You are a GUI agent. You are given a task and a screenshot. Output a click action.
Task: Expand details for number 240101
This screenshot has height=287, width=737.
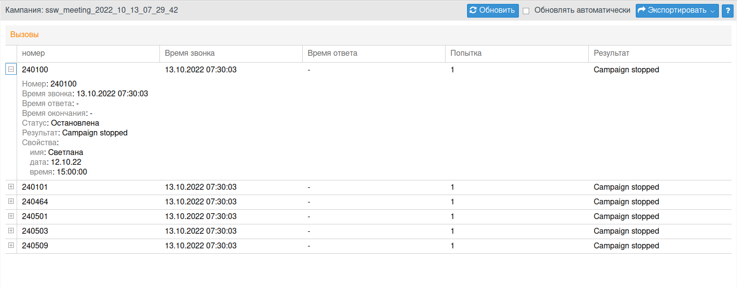[x=11, y=187]
